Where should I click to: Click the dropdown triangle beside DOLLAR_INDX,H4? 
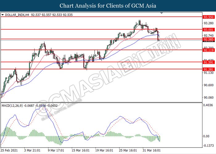pos(2,15)
